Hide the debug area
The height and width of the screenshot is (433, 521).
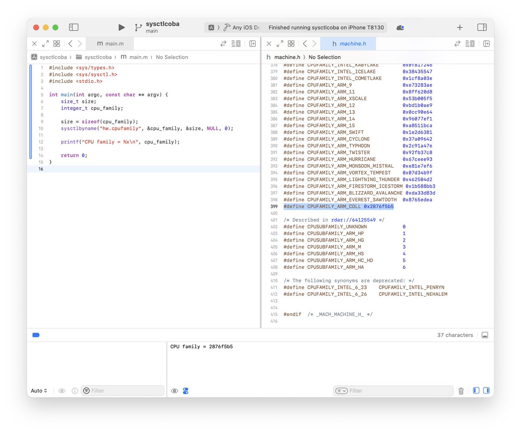coord(485,335)
